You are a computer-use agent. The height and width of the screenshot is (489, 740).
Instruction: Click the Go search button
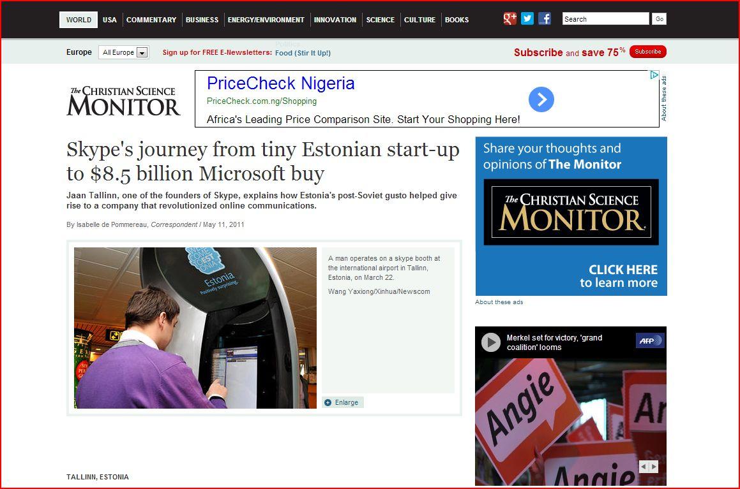coord(660,19)
